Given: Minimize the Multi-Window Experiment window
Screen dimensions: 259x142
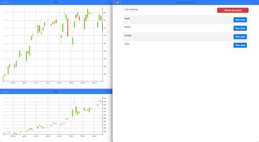Looking at the screenshot, I should (x=118, y=2).
